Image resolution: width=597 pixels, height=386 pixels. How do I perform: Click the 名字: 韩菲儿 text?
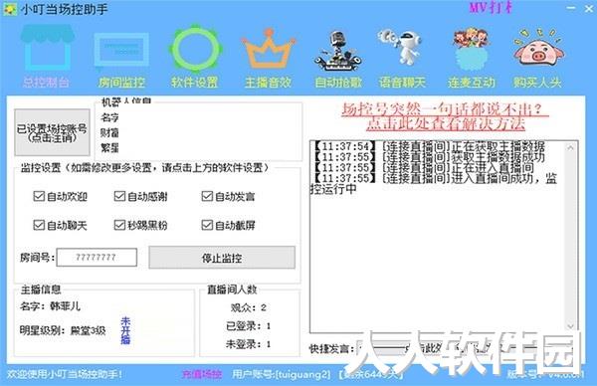pyautogui.click(x=50, y=306)
